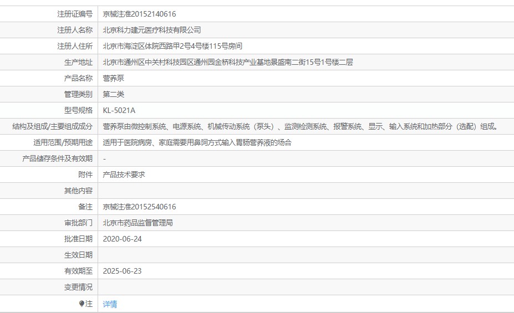
Task: Select structure description starting 营养泵由微控制系统
Action: click(x=301, y=126)
